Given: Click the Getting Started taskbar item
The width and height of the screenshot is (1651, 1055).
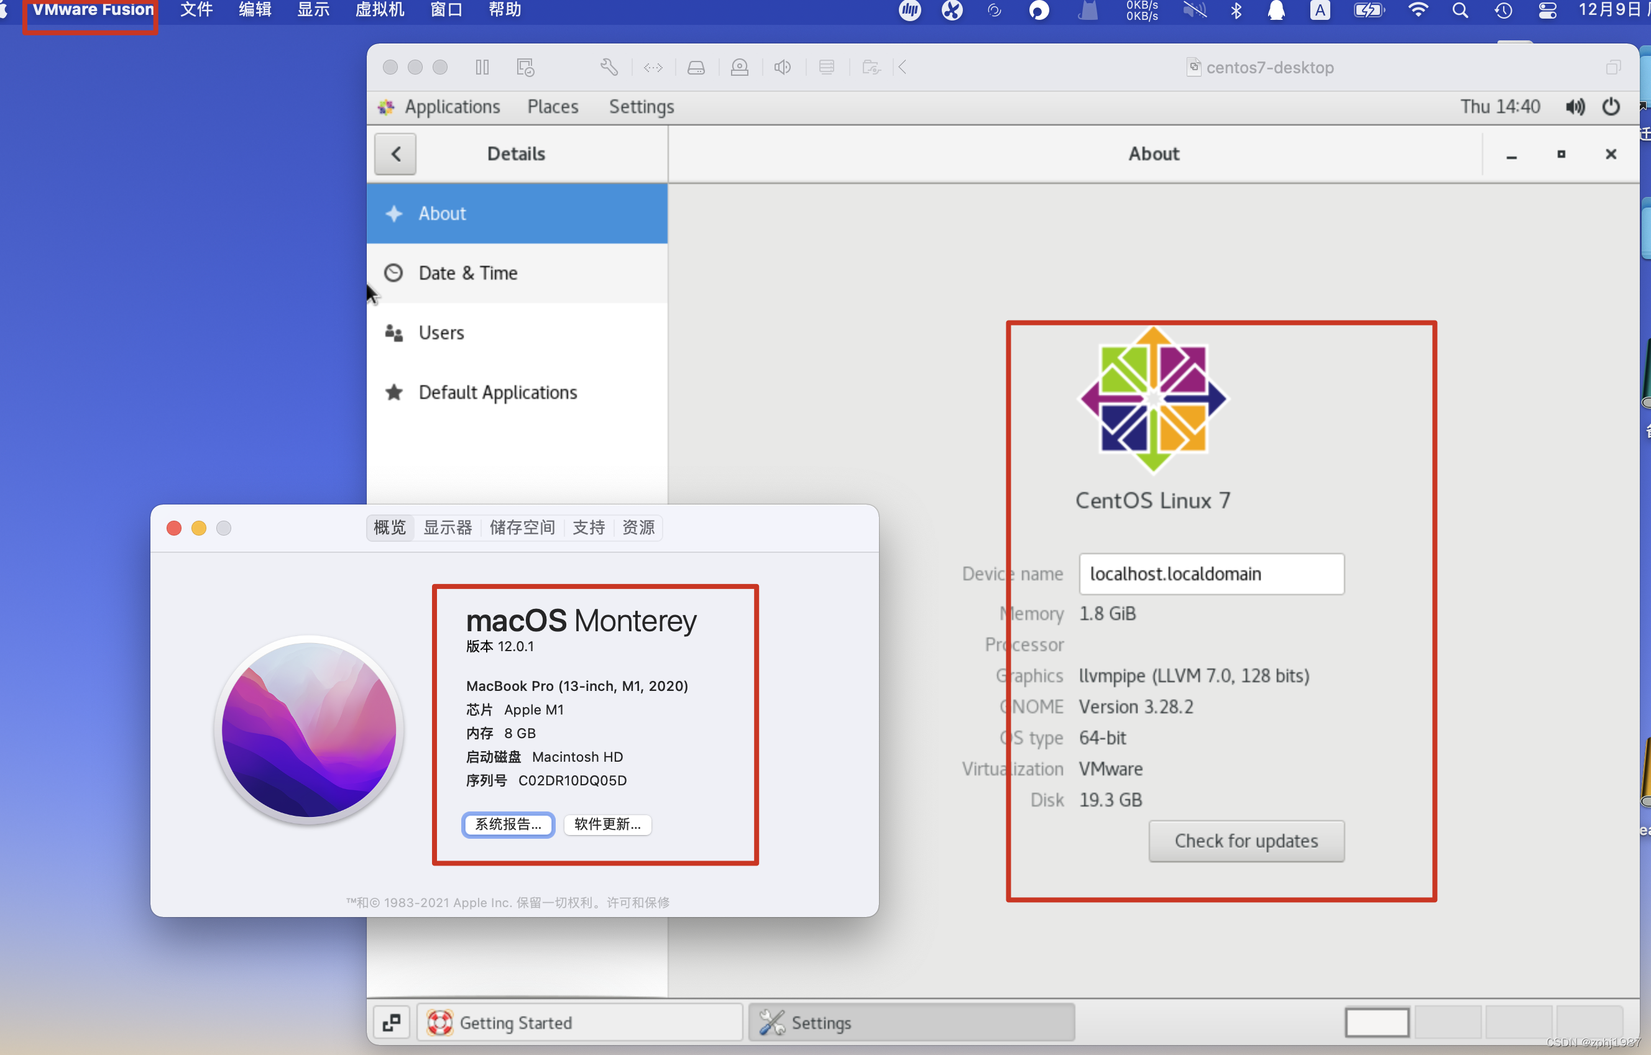Looking at the screenshot, I should coord(580,1023).
